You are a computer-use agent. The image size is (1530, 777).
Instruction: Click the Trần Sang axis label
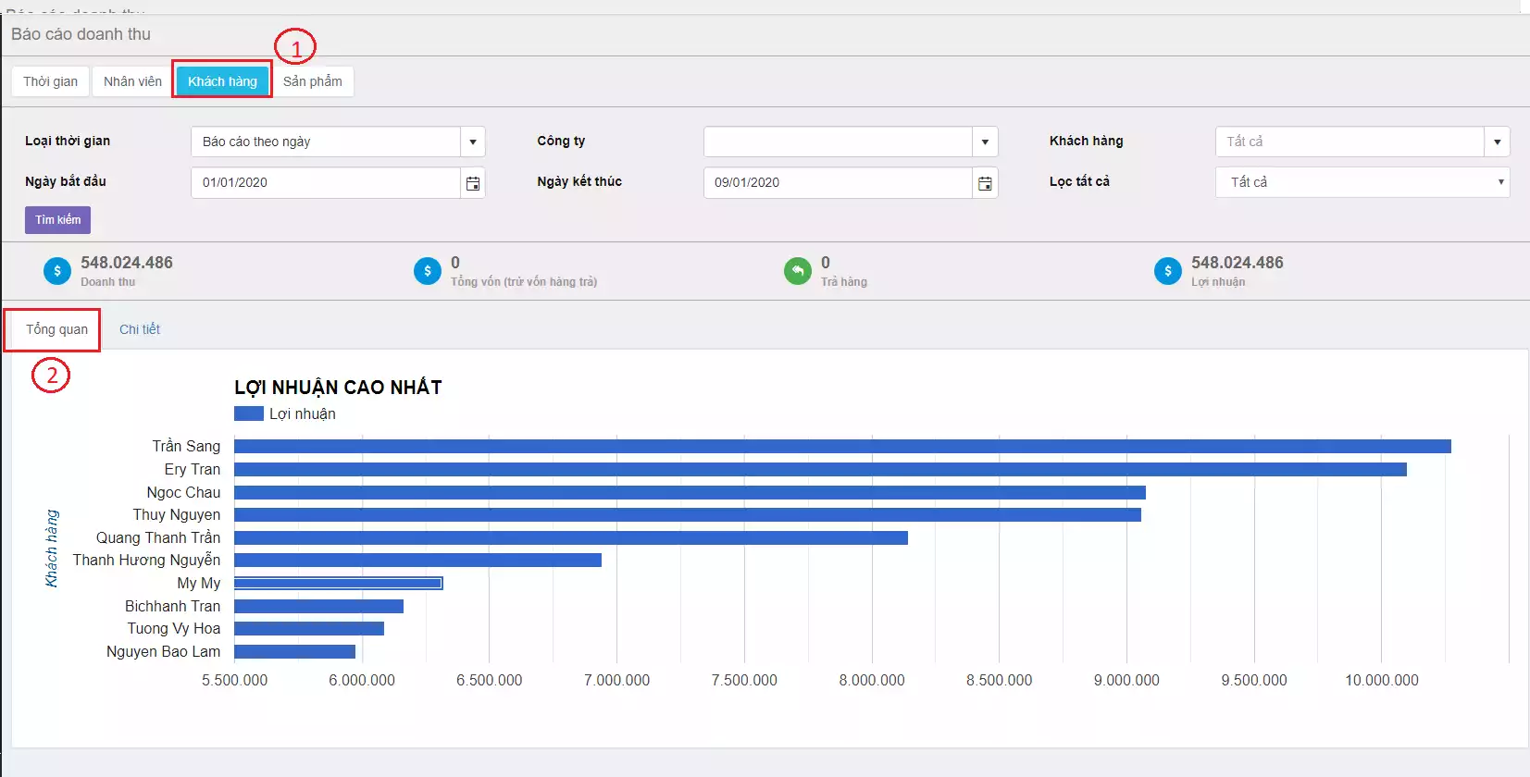coord(186,447)
